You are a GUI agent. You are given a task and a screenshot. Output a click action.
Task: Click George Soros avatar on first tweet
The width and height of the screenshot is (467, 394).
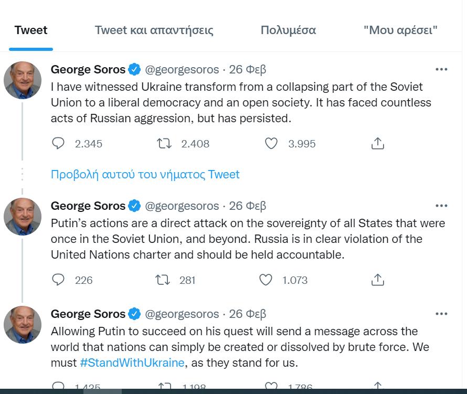tap(23, 80)
